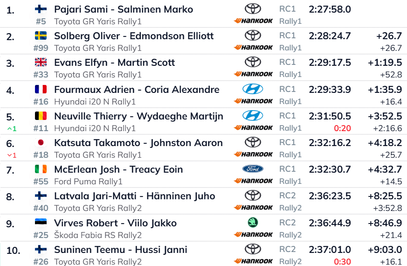Click the Toyota logo in Katsuta's row
This screenshot has height=266, width=407.
pyautogui.click(x=253, y=142)
